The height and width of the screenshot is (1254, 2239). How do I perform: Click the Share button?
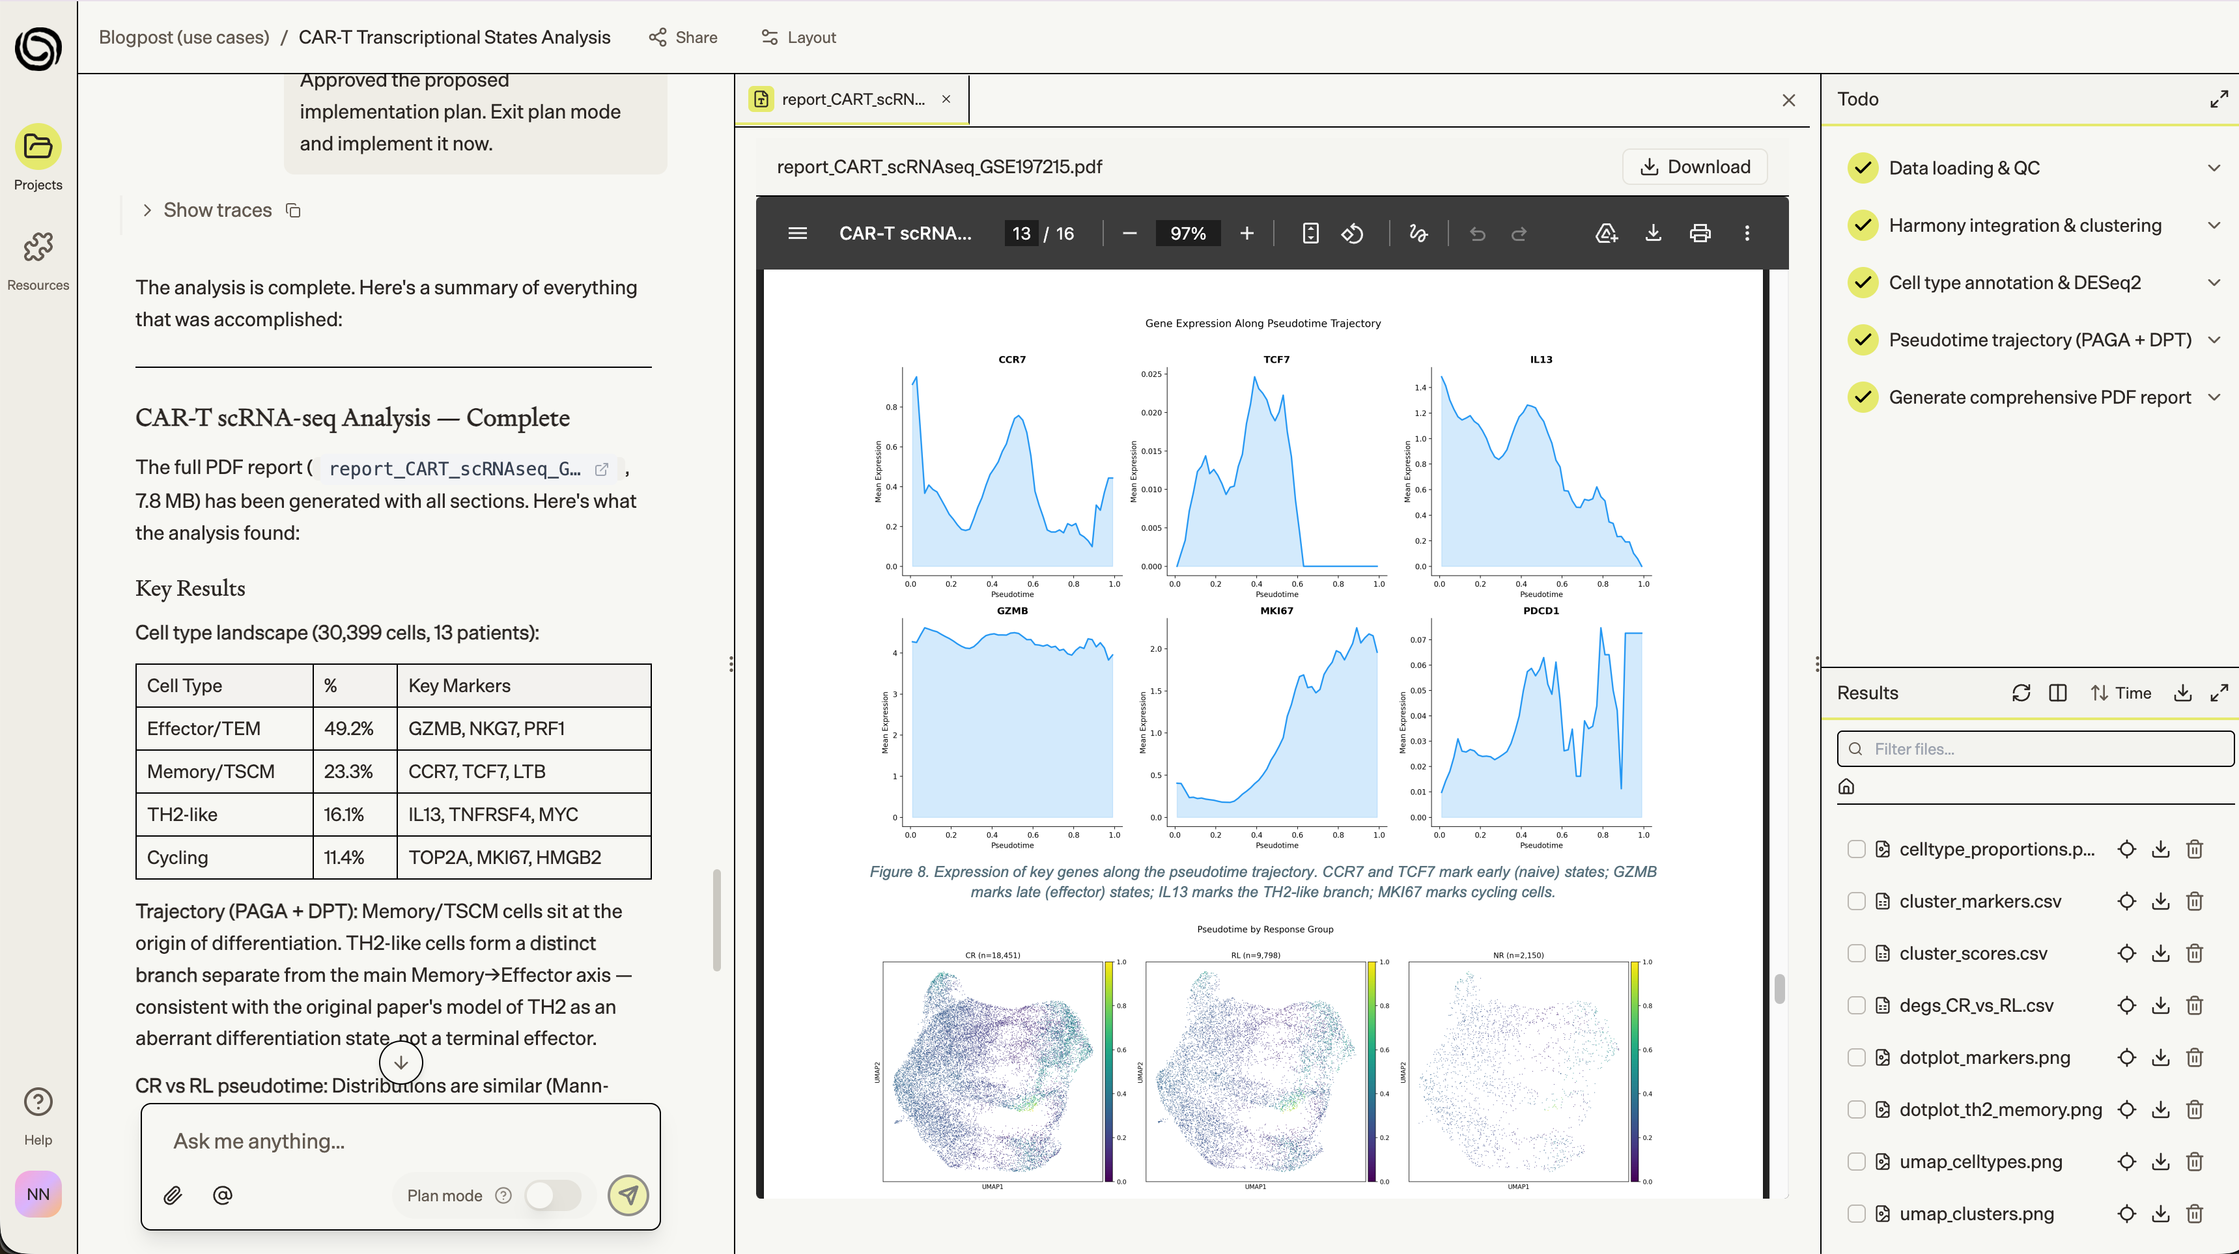683,37
